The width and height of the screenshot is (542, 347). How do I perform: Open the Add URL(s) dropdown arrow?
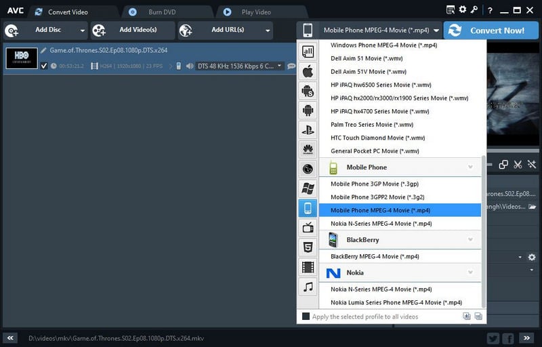pyautogui.click(x=268, y=30)
